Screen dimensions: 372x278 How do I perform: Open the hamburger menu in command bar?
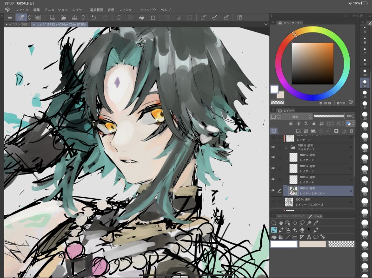(10, 17)
